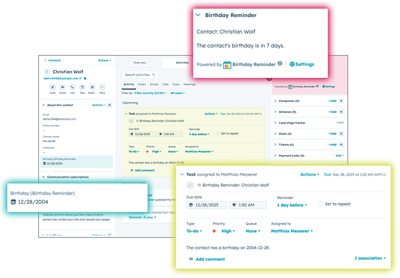Open Settings in the enlarged Birthday Reminder card
The height and width of the screenshot is (278, 400).
click(x=302, y=64)
